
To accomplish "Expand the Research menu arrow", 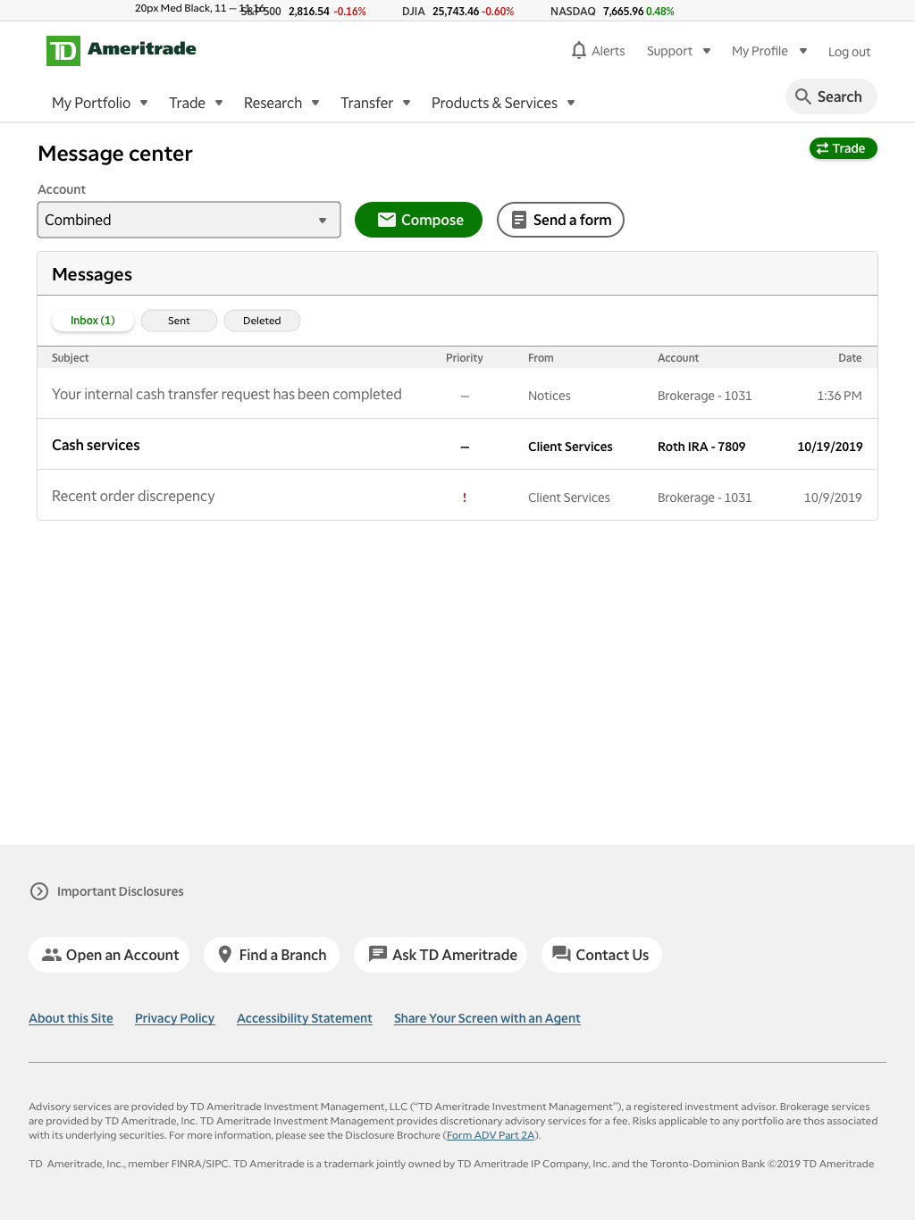I will (x=315, y=103).
